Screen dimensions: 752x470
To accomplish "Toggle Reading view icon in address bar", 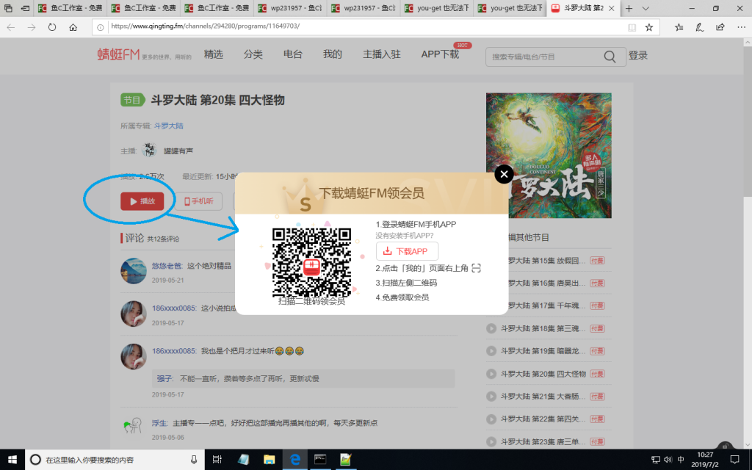I will pyautogui.click(x=632, y=27).
